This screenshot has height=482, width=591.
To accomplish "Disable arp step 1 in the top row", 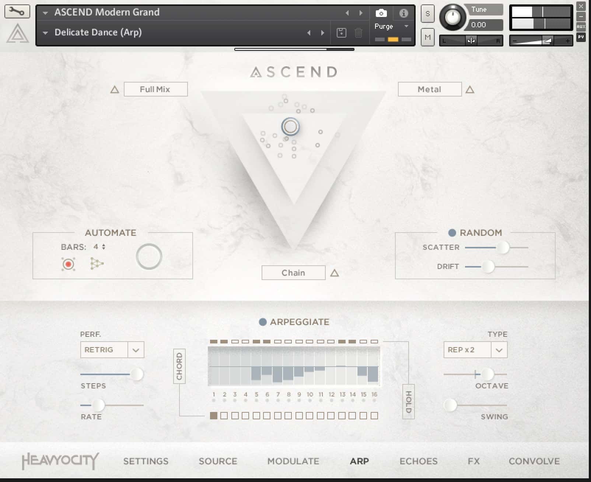I will tap(213, 342).
